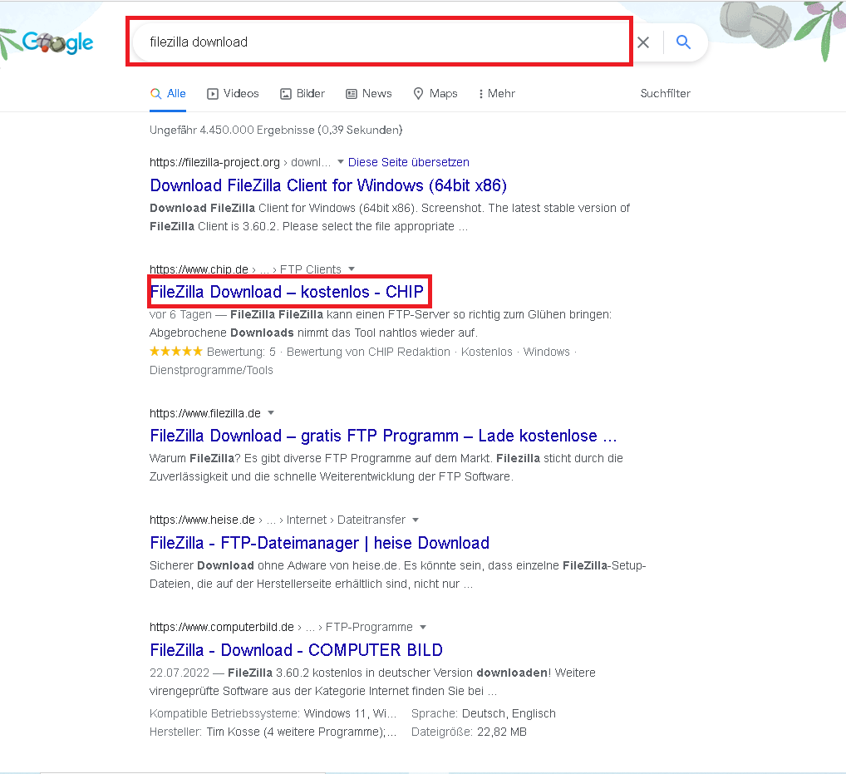Switch to the Bilder tab
846x774 pixels.
click(302, 94)
